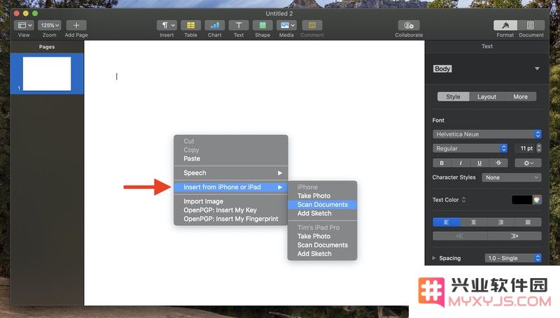The height and width of the screenshot is (318, 560).
Task: Increase text indent
Action: [x=514, y=236]
